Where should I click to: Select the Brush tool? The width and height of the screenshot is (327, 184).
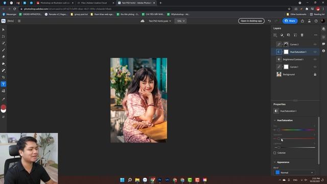click(x=4, y=50)
